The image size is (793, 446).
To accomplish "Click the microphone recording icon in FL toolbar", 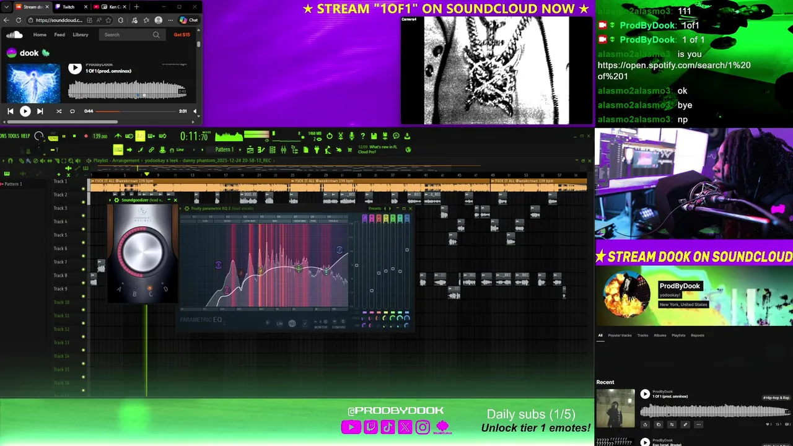I will (351, 136).
